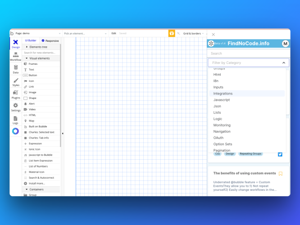Choose Html category
Viewport: 300px width, 225px height.
pos(247,75)
